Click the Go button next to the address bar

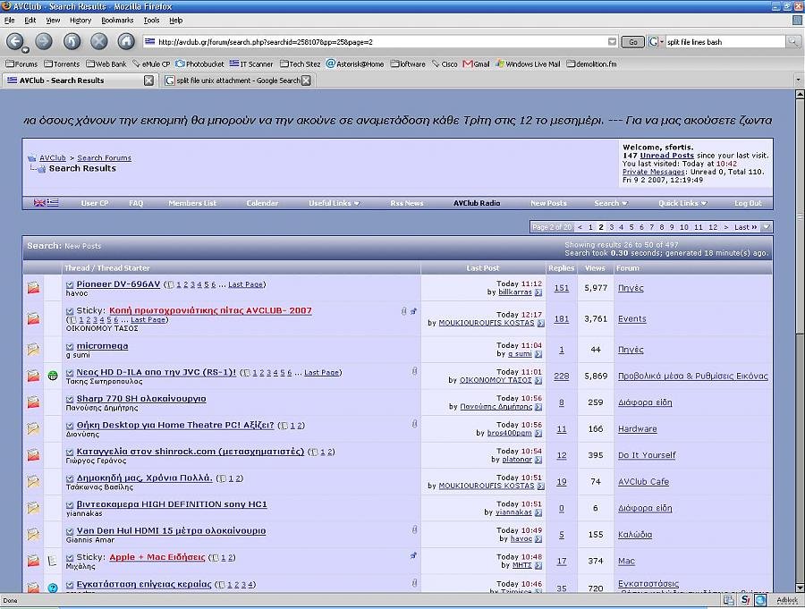tap(632, 42)
